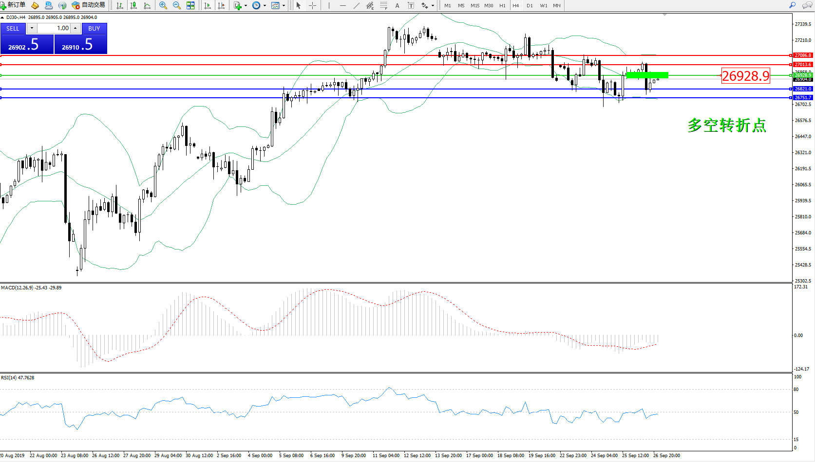
Task: Switch to candlestick chart display
Action: pyautogui.click(x=133, y=5)
